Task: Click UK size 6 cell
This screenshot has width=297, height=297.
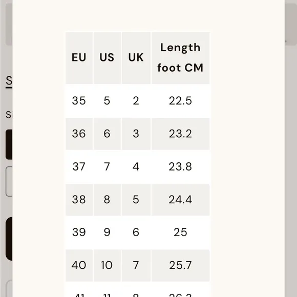Action: 136,232
